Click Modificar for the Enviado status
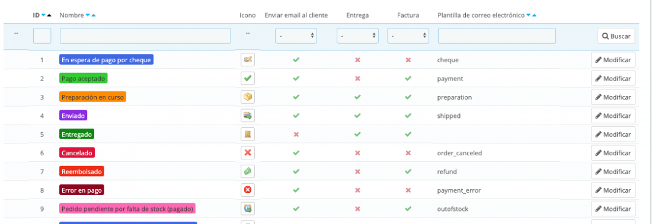The image size is (652, 224). coord(613,116)
